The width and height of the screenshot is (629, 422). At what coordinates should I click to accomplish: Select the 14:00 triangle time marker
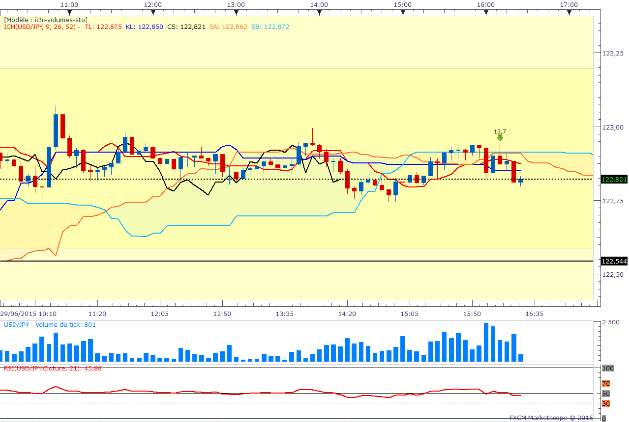click(x=320, y=12)
